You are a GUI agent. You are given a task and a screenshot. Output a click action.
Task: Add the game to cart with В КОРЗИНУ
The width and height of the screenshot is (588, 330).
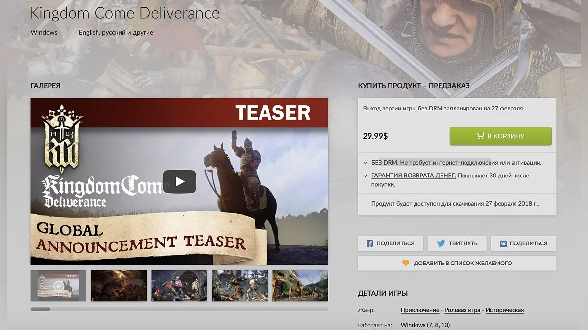[x=500, y=136]
